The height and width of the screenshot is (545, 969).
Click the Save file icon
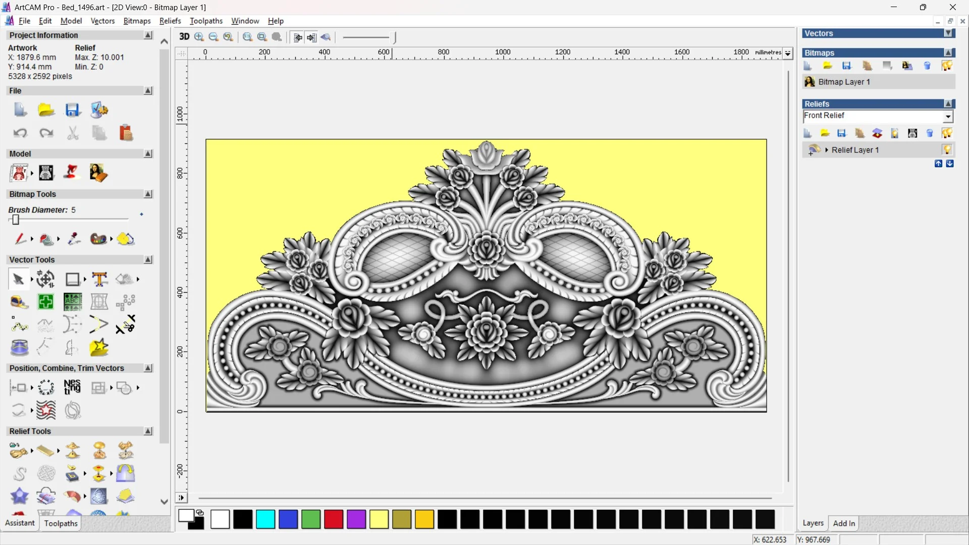pyautogui.click(x=73, y=110)
